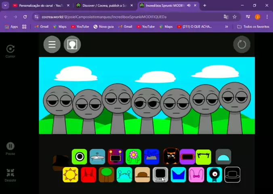The width and height of the screenshot is (273, 194).
Task: Switch to the Discover / Cocrea tab
Action: point(103,6)
